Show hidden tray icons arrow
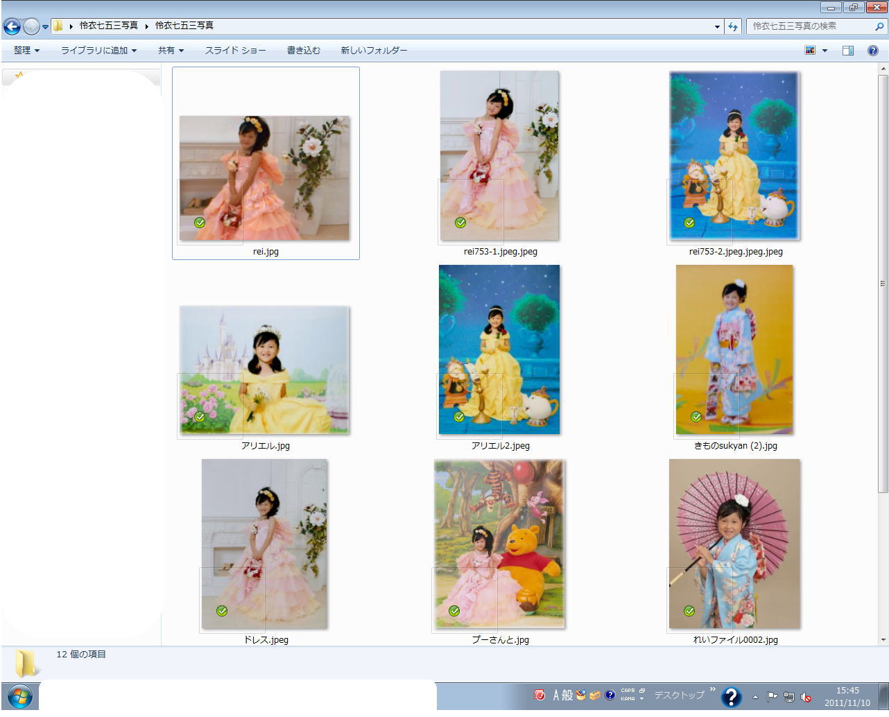 point(755,698)
